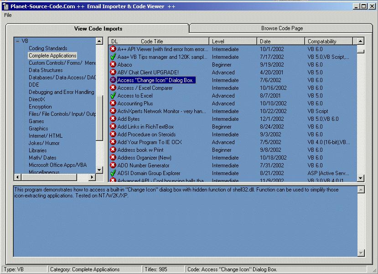
Task: Collapse the VB tree node
Action: tap(18, 41)
